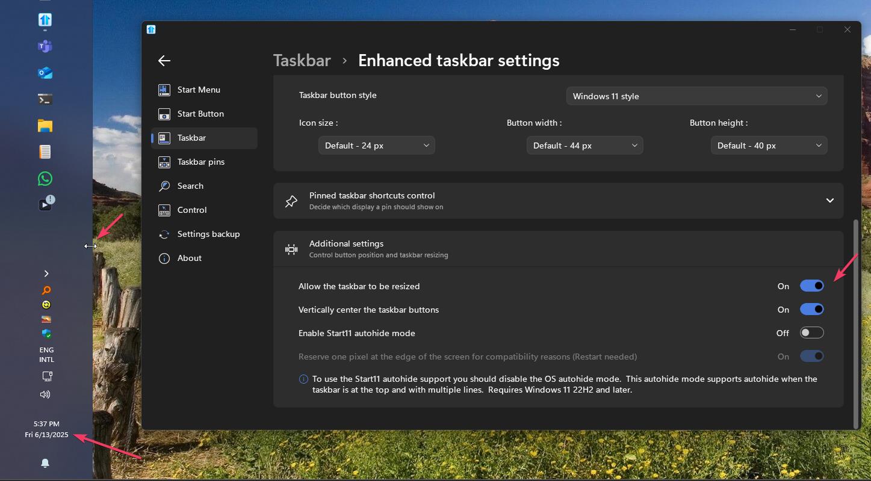Go to Taskbar pins section
The image size is (871, 481).
(200, 162)
